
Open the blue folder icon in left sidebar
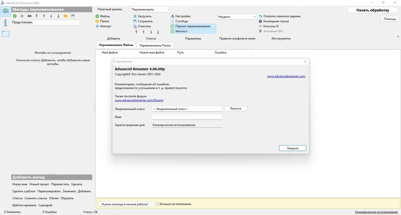[6, 34]
